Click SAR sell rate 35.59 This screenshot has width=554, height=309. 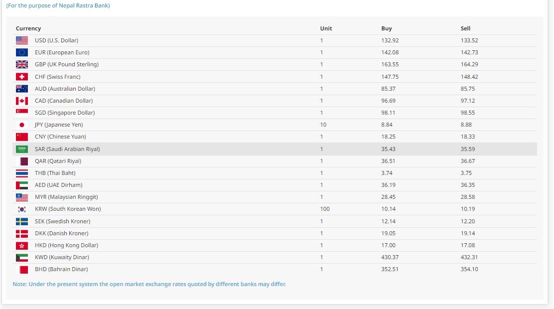[x=468, y=149]
